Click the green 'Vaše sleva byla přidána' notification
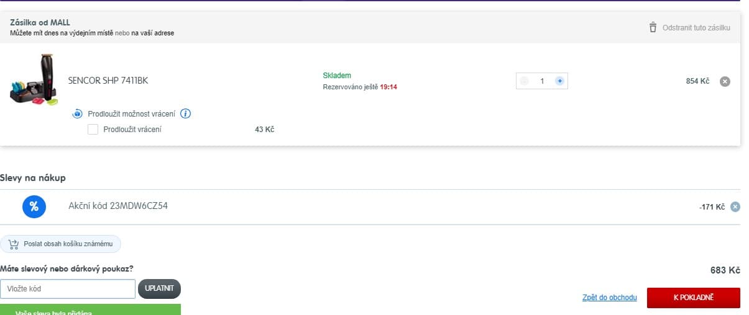Viewport: 749px width, 315px height. (x=90, y=309)
